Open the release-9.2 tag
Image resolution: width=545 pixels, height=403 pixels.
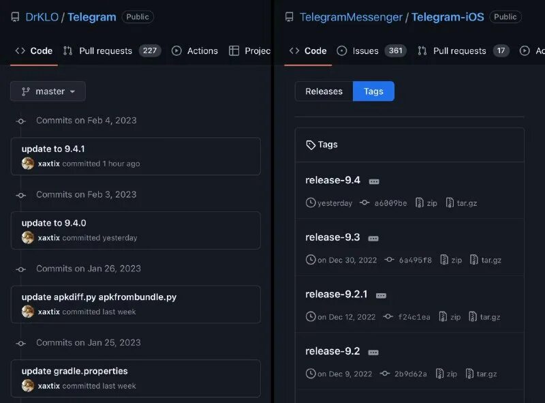coord(332,351)
